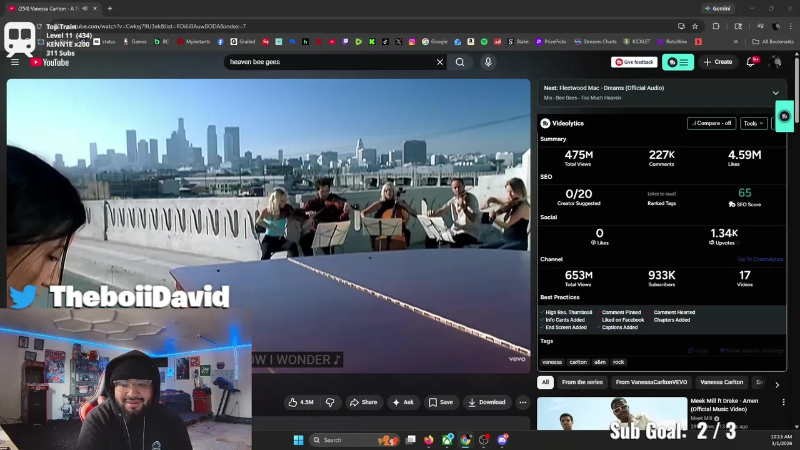Select the 'vanessa' tag chip

coord(552,362)
